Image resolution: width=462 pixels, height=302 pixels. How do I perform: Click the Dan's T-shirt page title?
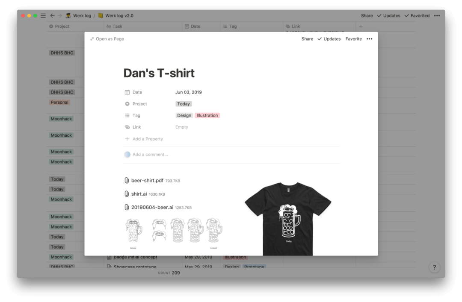click(x=159, y=73)
